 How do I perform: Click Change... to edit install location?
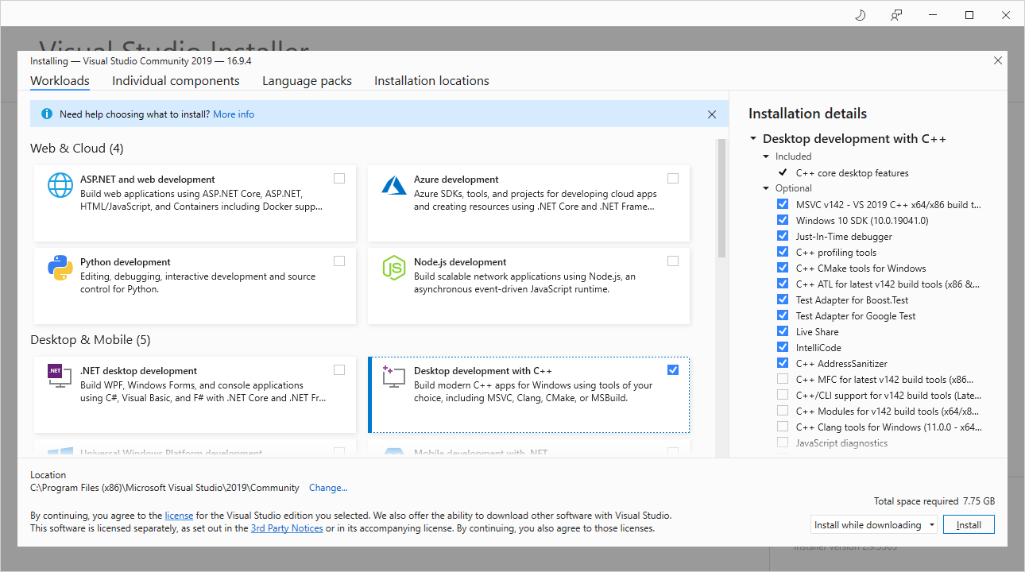click(x=328, y=488)
